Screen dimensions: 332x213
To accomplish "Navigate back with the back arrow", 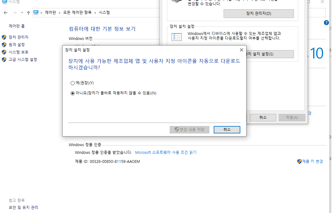I will point(6,13).
